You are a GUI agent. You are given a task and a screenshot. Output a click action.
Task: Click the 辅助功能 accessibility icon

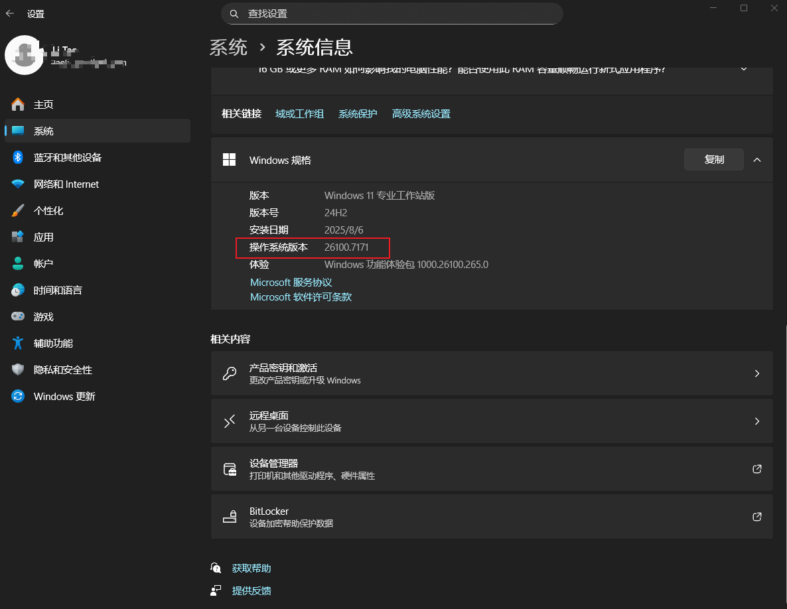coord(17,343)
